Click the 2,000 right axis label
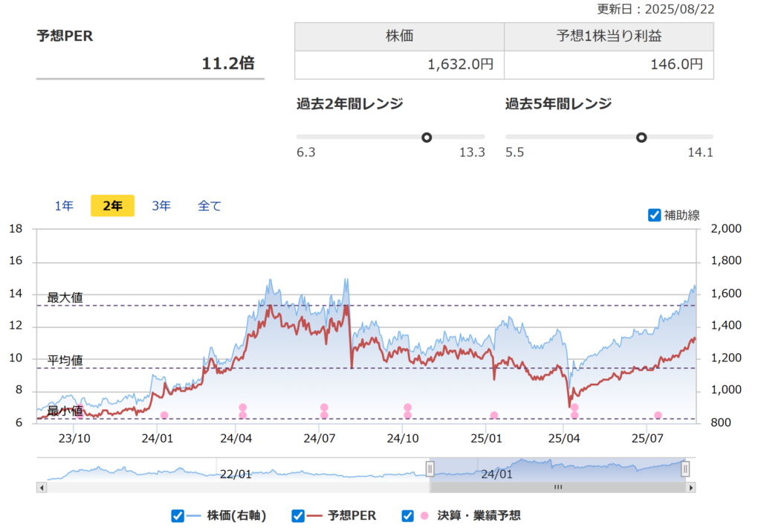This screenshot has width=761, height=531. 726,228
